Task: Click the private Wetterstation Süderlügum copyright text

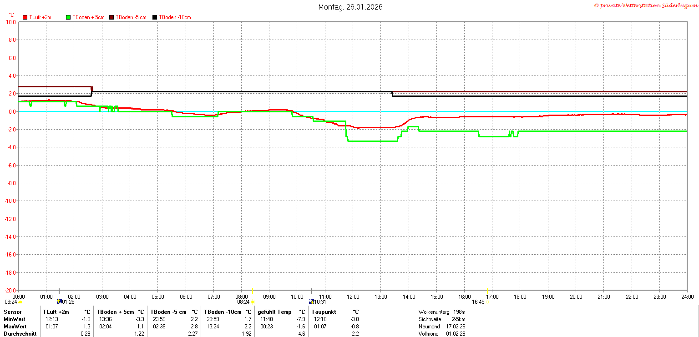Action: tap(645, 5)
